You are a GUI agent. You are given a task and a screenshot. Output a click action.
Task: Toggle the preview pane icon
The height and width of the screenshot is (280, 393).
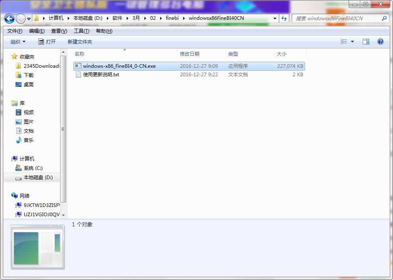click(366, 42)
